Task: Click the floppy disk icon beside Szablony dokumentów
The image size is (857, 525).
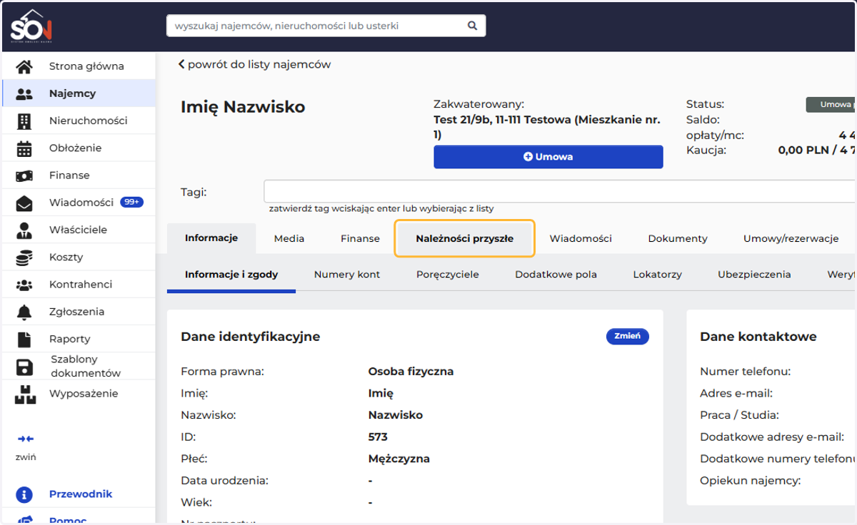Action: [24, 367]
